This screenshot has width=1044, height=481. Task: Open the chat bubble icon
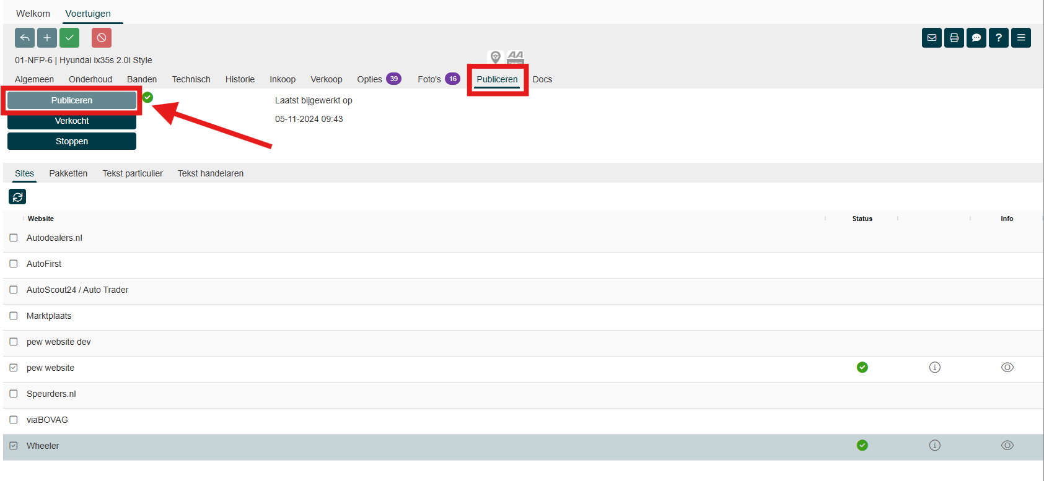pyautogui.click(x=976, y=38)
